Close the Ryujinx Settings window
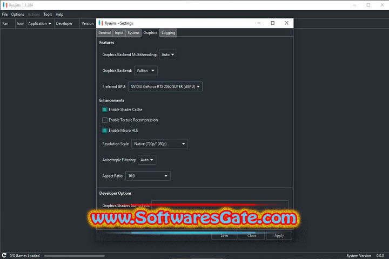 coord(286,23)
